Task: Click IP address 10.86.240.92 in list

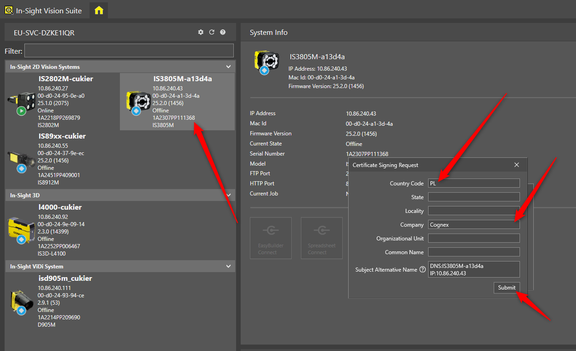Action: coord(53,217)
